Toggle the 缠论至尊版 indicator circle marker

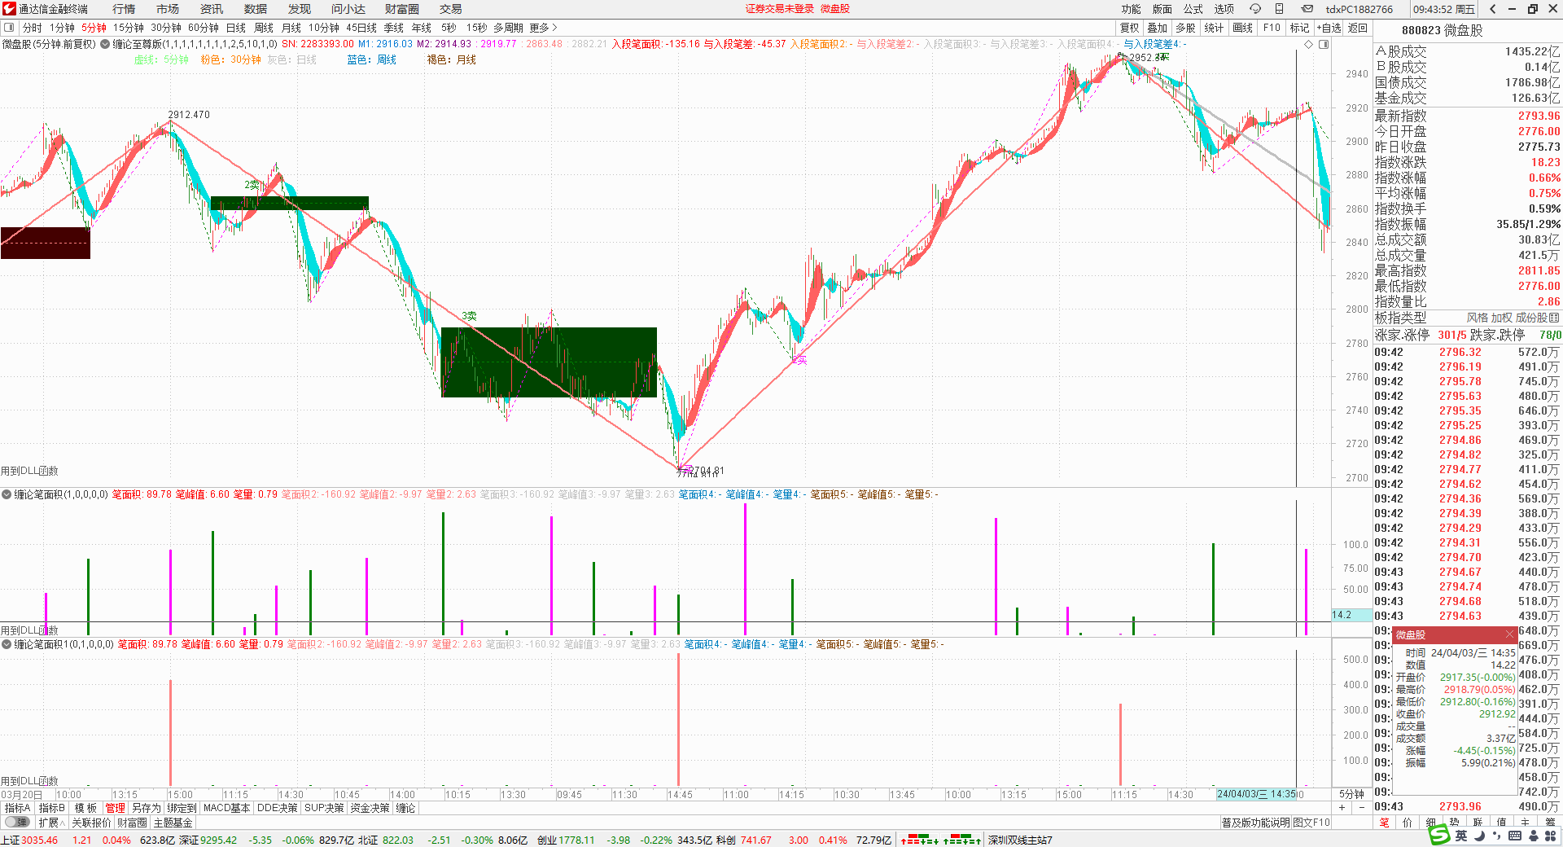(105, 45)
